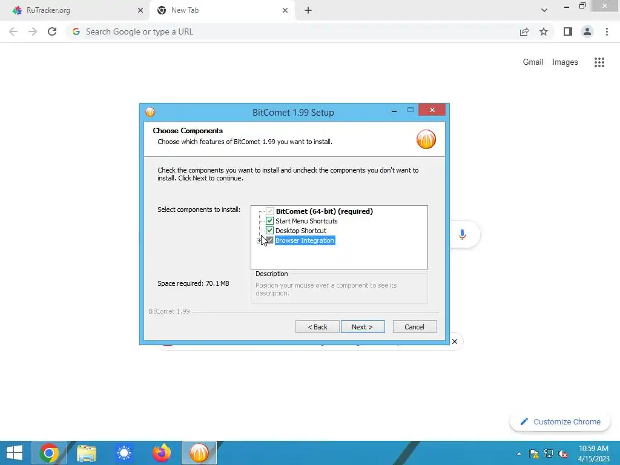Open Google Images link
Image resolution: width=620 pixels, height=465 pixels.
point(565,62)
